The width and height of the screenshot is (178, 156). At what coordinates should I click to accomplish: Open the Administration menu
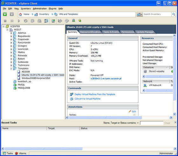[x=40, y=9]
